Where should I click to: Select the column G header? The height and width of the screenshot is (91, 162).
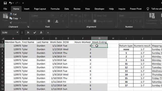(99, 38)
